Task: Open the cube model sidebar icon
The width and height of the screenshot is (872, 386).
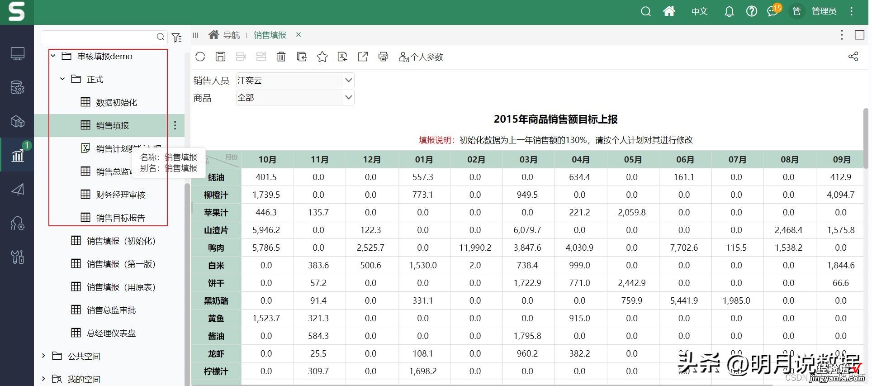Action: point(17,121)
